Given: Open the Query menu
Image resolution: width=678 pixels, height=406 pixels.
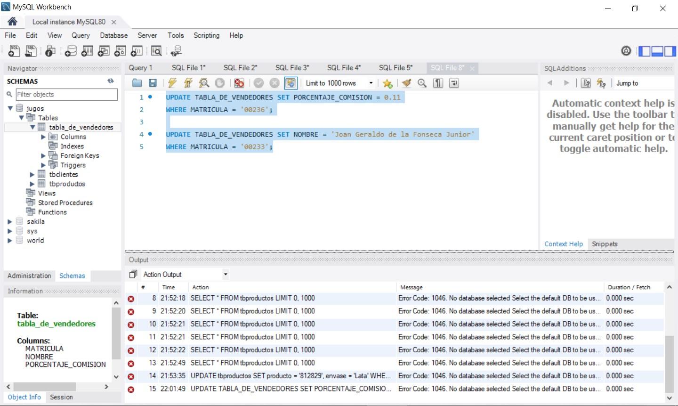Looking at the screenshot, I should [81, 35].
